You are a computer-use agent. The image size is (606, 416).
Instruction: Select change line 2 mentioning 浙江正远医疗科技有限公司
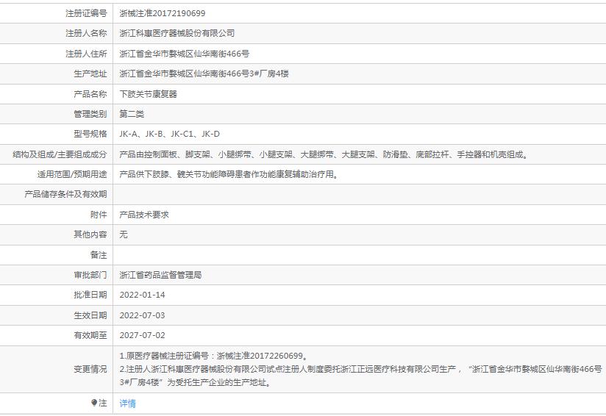[x=360, y=376]
